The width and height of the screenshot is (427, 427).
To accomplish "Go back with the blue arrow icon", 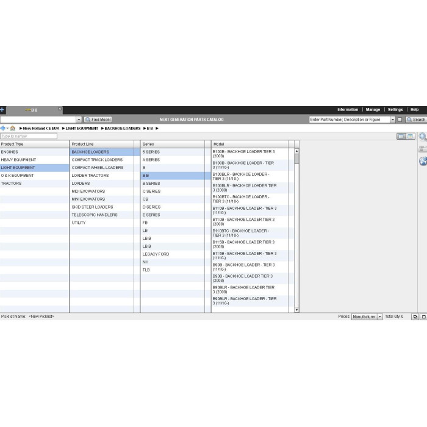I will coord(2,128).
